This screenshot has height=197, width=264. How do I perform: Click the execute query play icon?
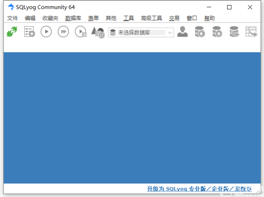point(46,32)
